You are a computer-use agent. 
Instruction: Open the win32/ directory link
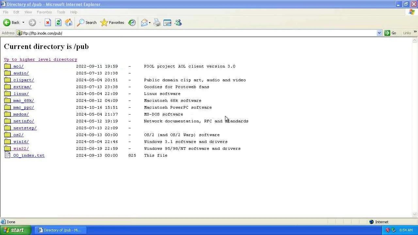click(21, 149)
